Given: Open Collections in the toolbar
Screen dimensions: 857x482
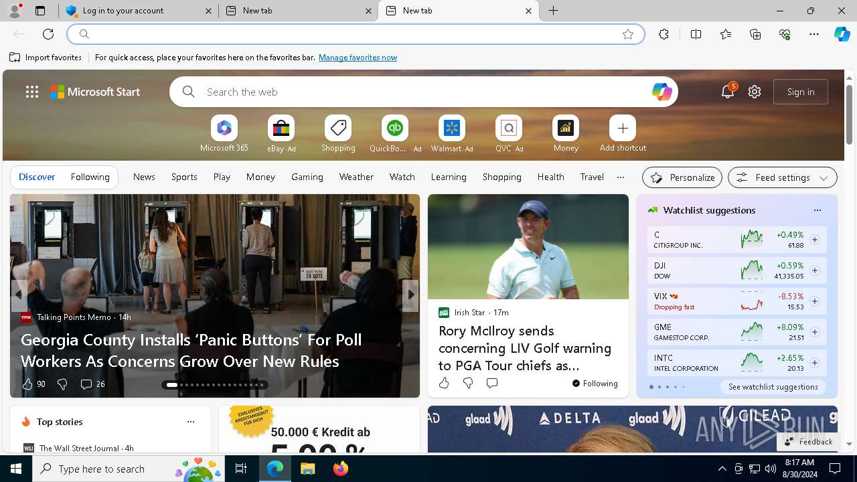Looking at the screenshot, I should [755, 34].
